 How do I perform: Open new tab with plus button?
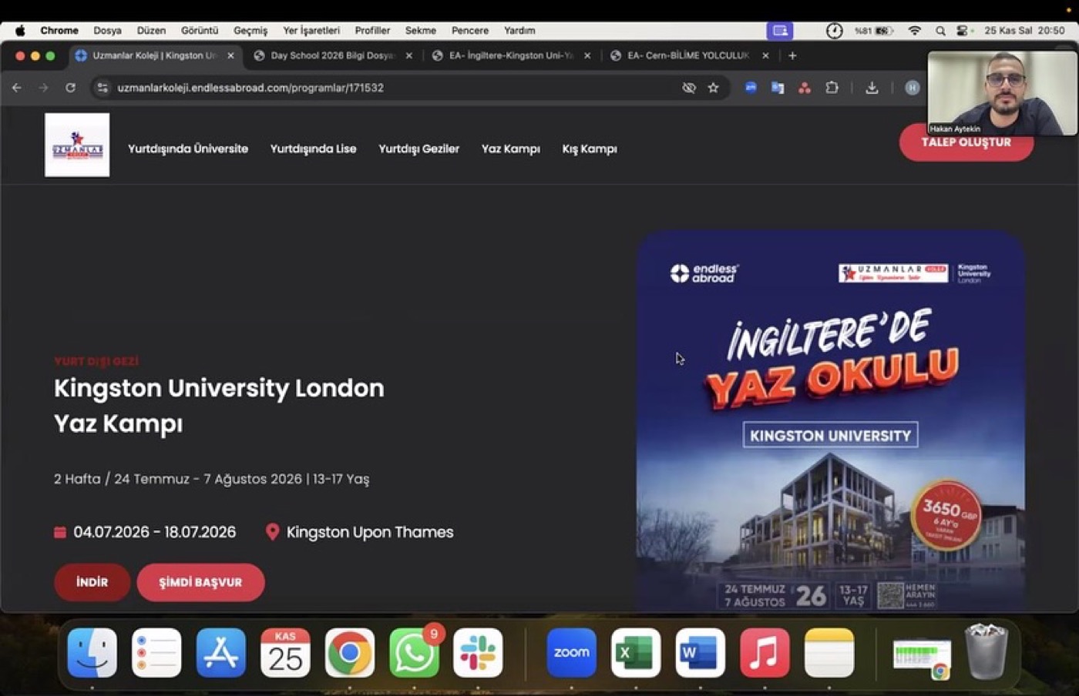792,55
